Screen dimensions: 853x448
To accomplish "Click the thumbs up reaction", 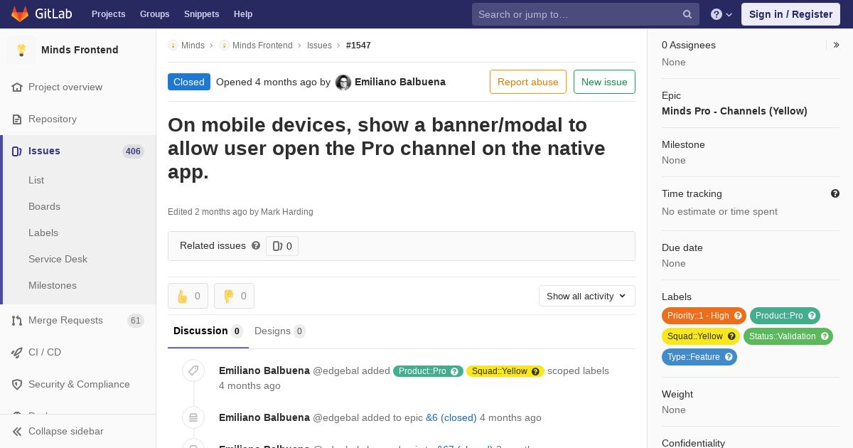I will [x=188, y=296].
